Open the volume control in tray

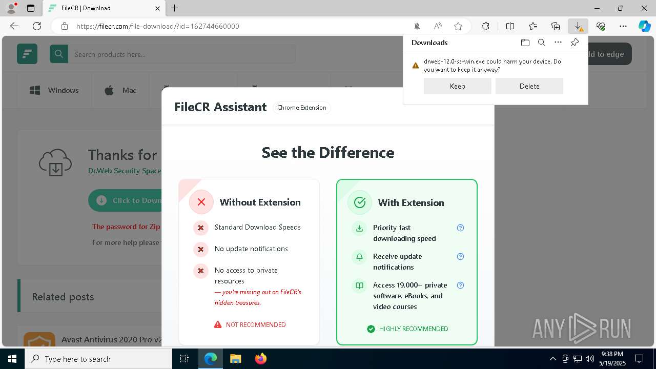pos(589,359)
